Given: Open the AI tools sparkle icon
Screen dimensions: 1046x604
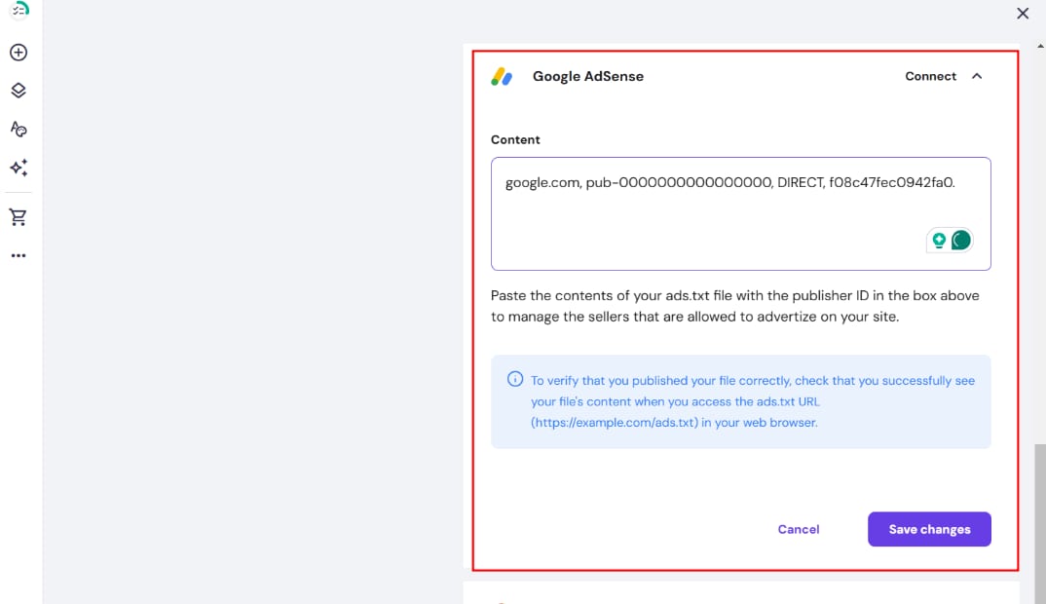Looking at the screenshot, I should (18, 168).
